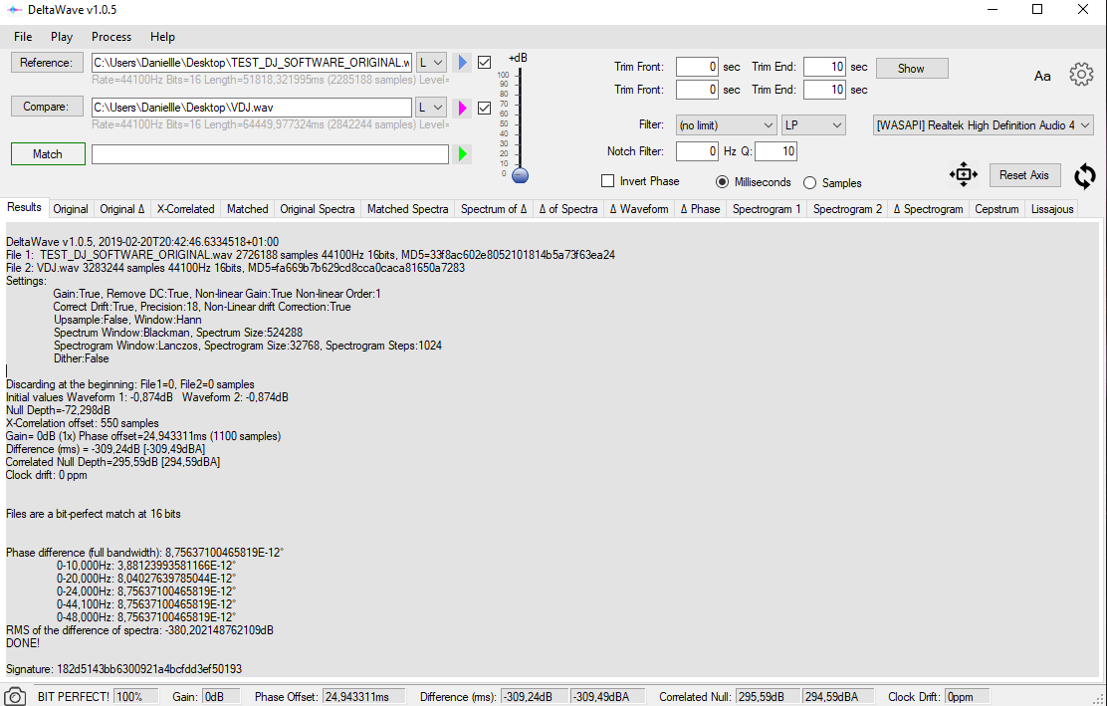This screenshot has height=706, width=1107.
Task: Take a screenshot with the camera icon
Action: (15, 696)
